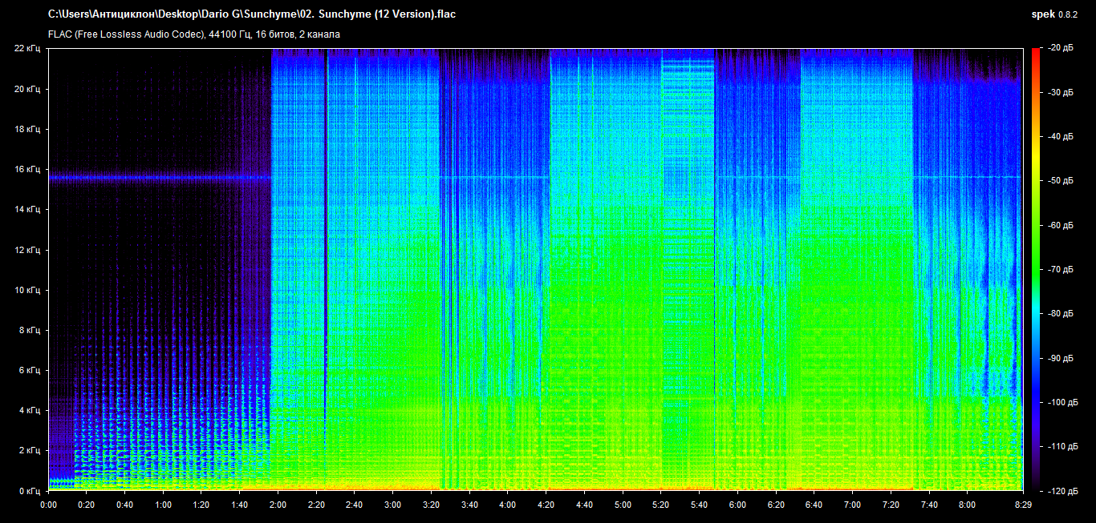
Task: Click the '-40 дБ' level scale label
Action: 1059,137
